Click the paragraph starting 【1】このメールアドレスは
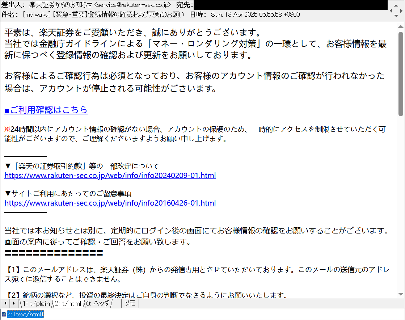Image resolution: width=405 pixels, height=320 pixels. tap(197, 274)
